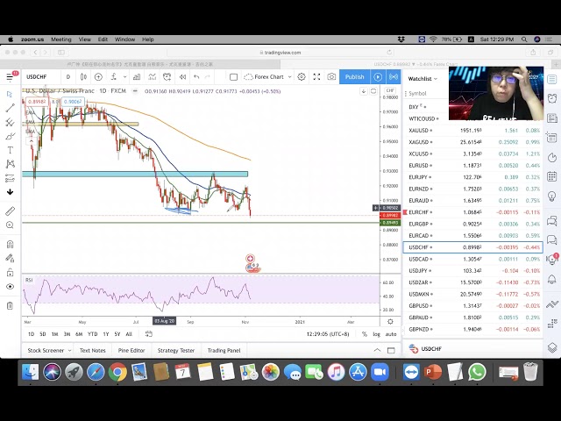Open the alerts bell in right sidebar
The height and width of the screenshot is (421, 561).
[x=552, y=97]
